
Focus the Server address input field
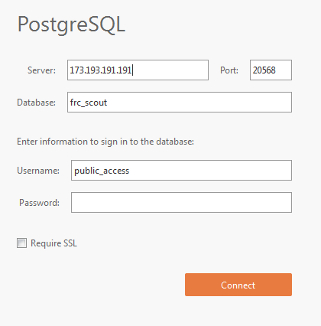coord(138,70)
